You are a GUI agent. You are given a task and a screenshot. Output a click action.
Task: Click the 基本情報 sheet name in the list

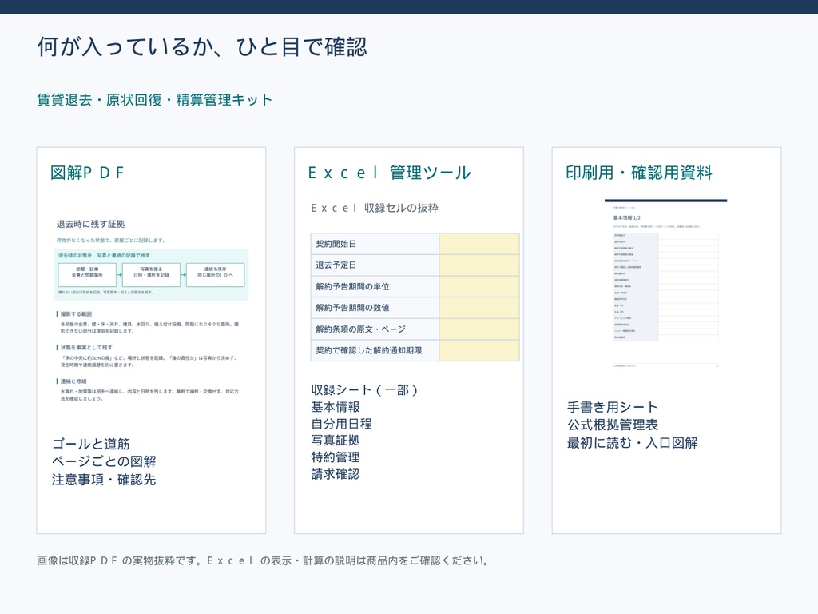[x=336, y=407]
